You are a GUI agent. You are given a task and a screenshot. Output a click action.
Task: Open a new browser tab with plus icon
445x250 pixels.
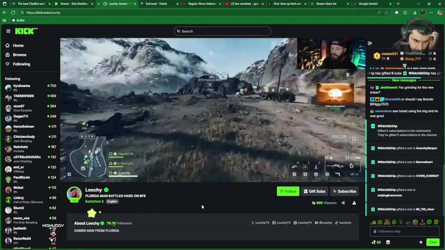pos(398,4)
